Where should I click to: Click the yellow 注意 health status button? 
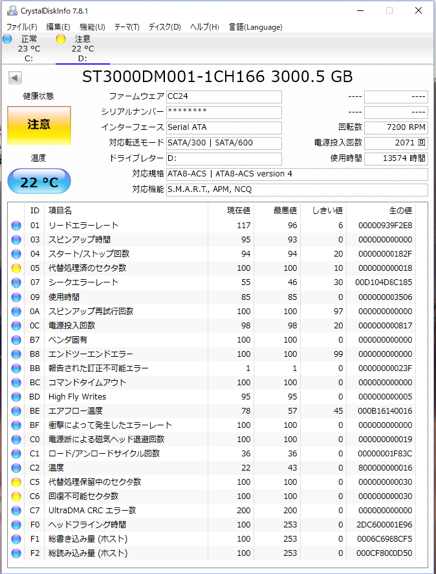(39, 125)
